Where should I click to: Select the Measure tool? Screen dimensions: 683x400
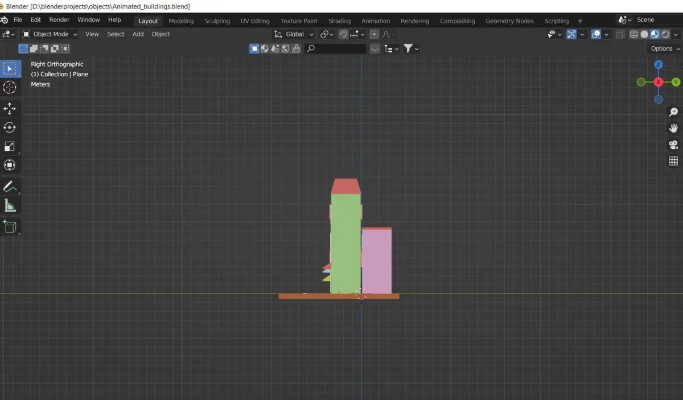coord(10,205)
